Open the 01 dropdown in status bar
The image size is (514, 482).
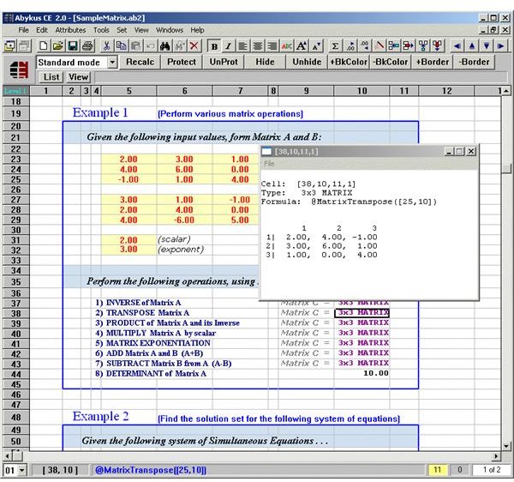pos(21,471)
